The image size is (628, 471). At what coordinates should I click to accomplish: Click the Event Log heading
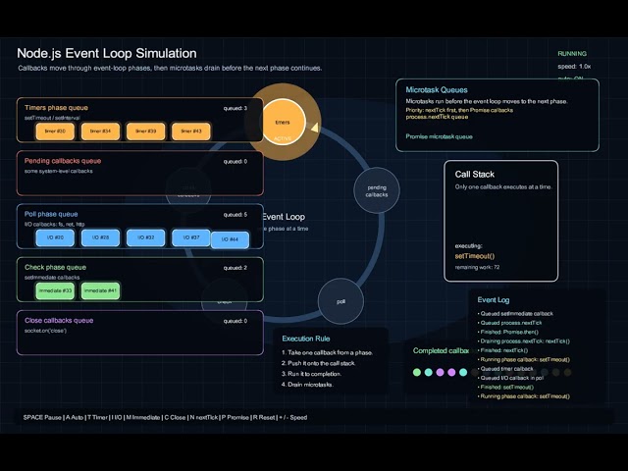point(494,300)
